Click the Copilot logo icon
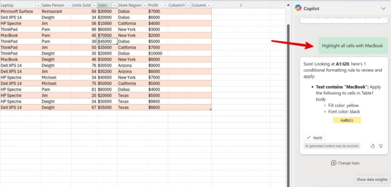This screenshot has height=187, width=391. point(298,8)
